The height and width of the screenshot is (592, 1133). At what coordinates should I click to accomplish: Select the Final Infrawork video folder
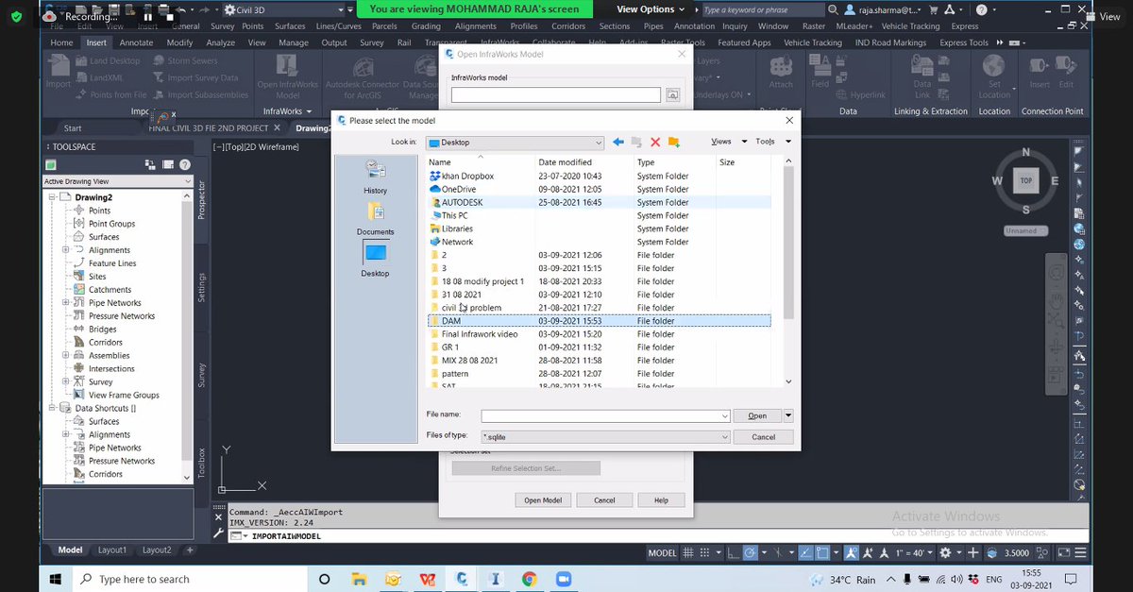point(480,334)
